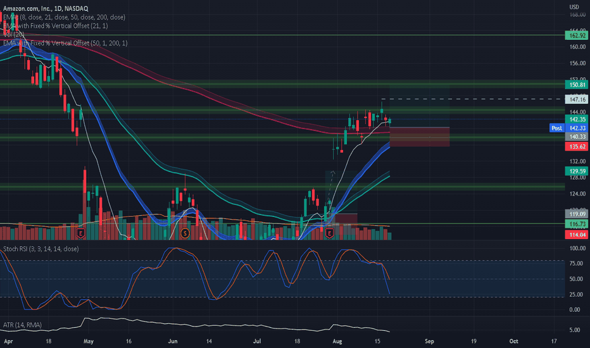Click the 156.00 price axis tick
This screenshot has height=348, width=590.
[577, 63]
